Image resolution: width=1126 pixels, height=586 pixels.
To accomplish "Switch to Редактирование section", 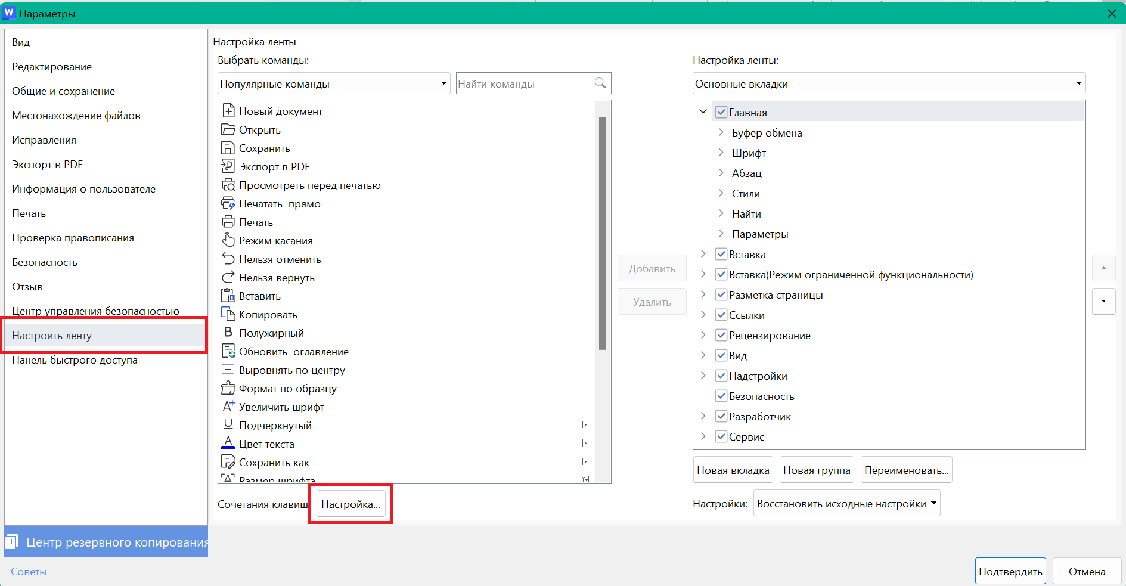I will [x=106, y=67].
